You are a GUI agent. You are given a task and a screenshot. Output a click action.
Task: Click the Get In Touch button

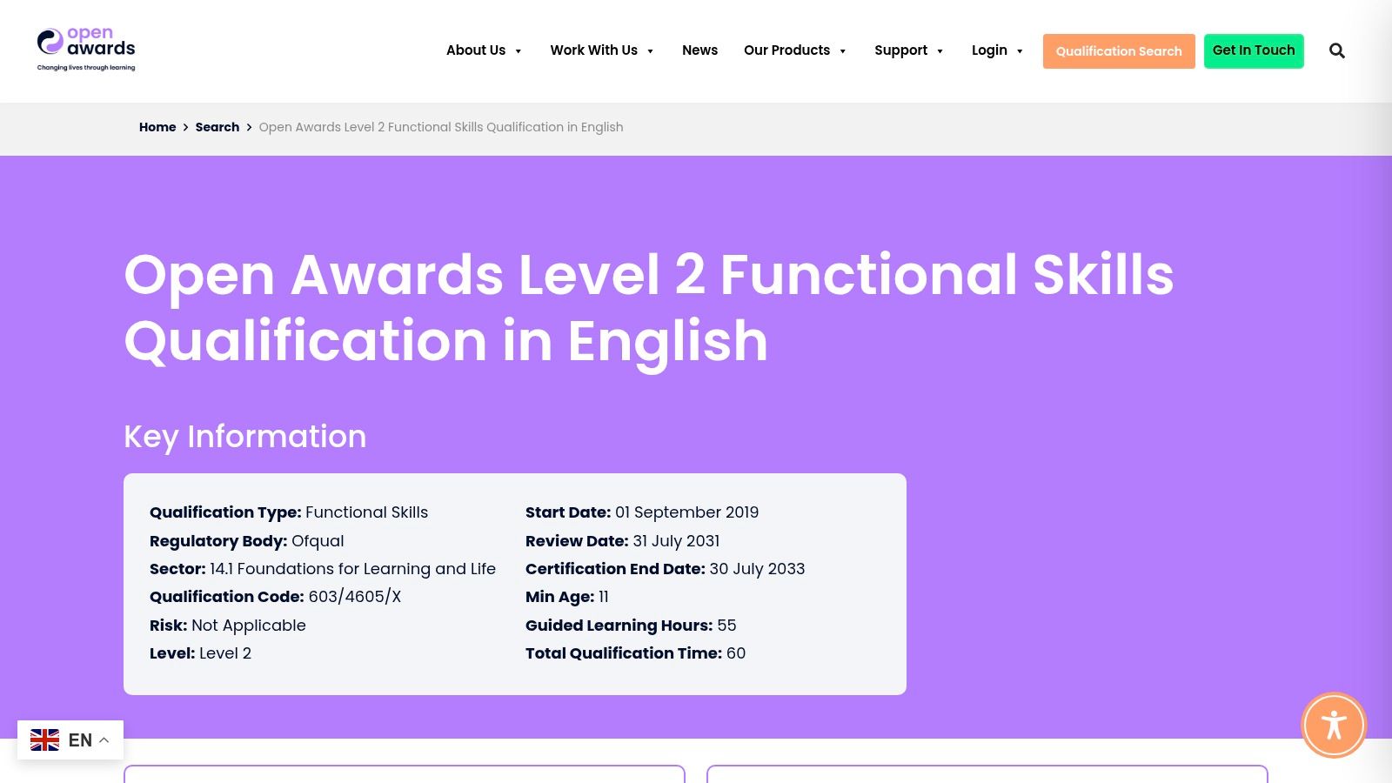tap(1254, 50)
